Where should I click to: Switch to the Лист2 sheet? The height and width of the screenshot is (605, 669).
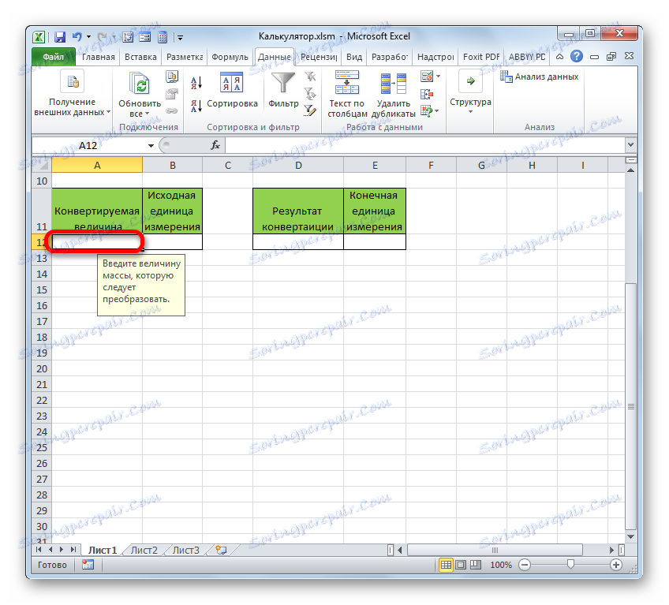pyautogui.click(x=144, y=551)
